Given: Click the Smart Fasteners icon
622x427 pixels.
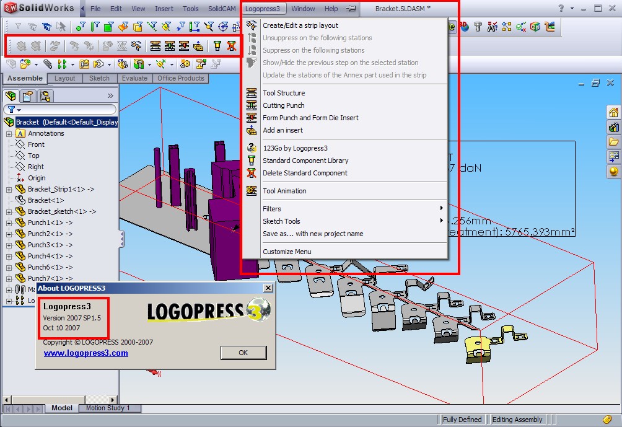Looking at the screenshot, I should [x=84, y=64].
